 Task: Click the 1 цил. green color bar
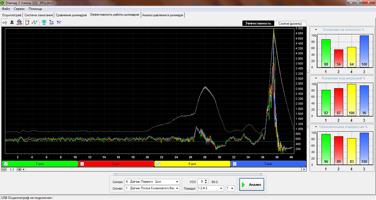tap(40, 164)
